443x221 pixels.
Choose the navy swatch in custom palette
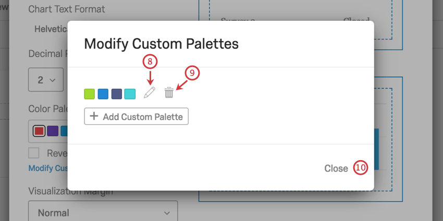[x=117, y=94]
